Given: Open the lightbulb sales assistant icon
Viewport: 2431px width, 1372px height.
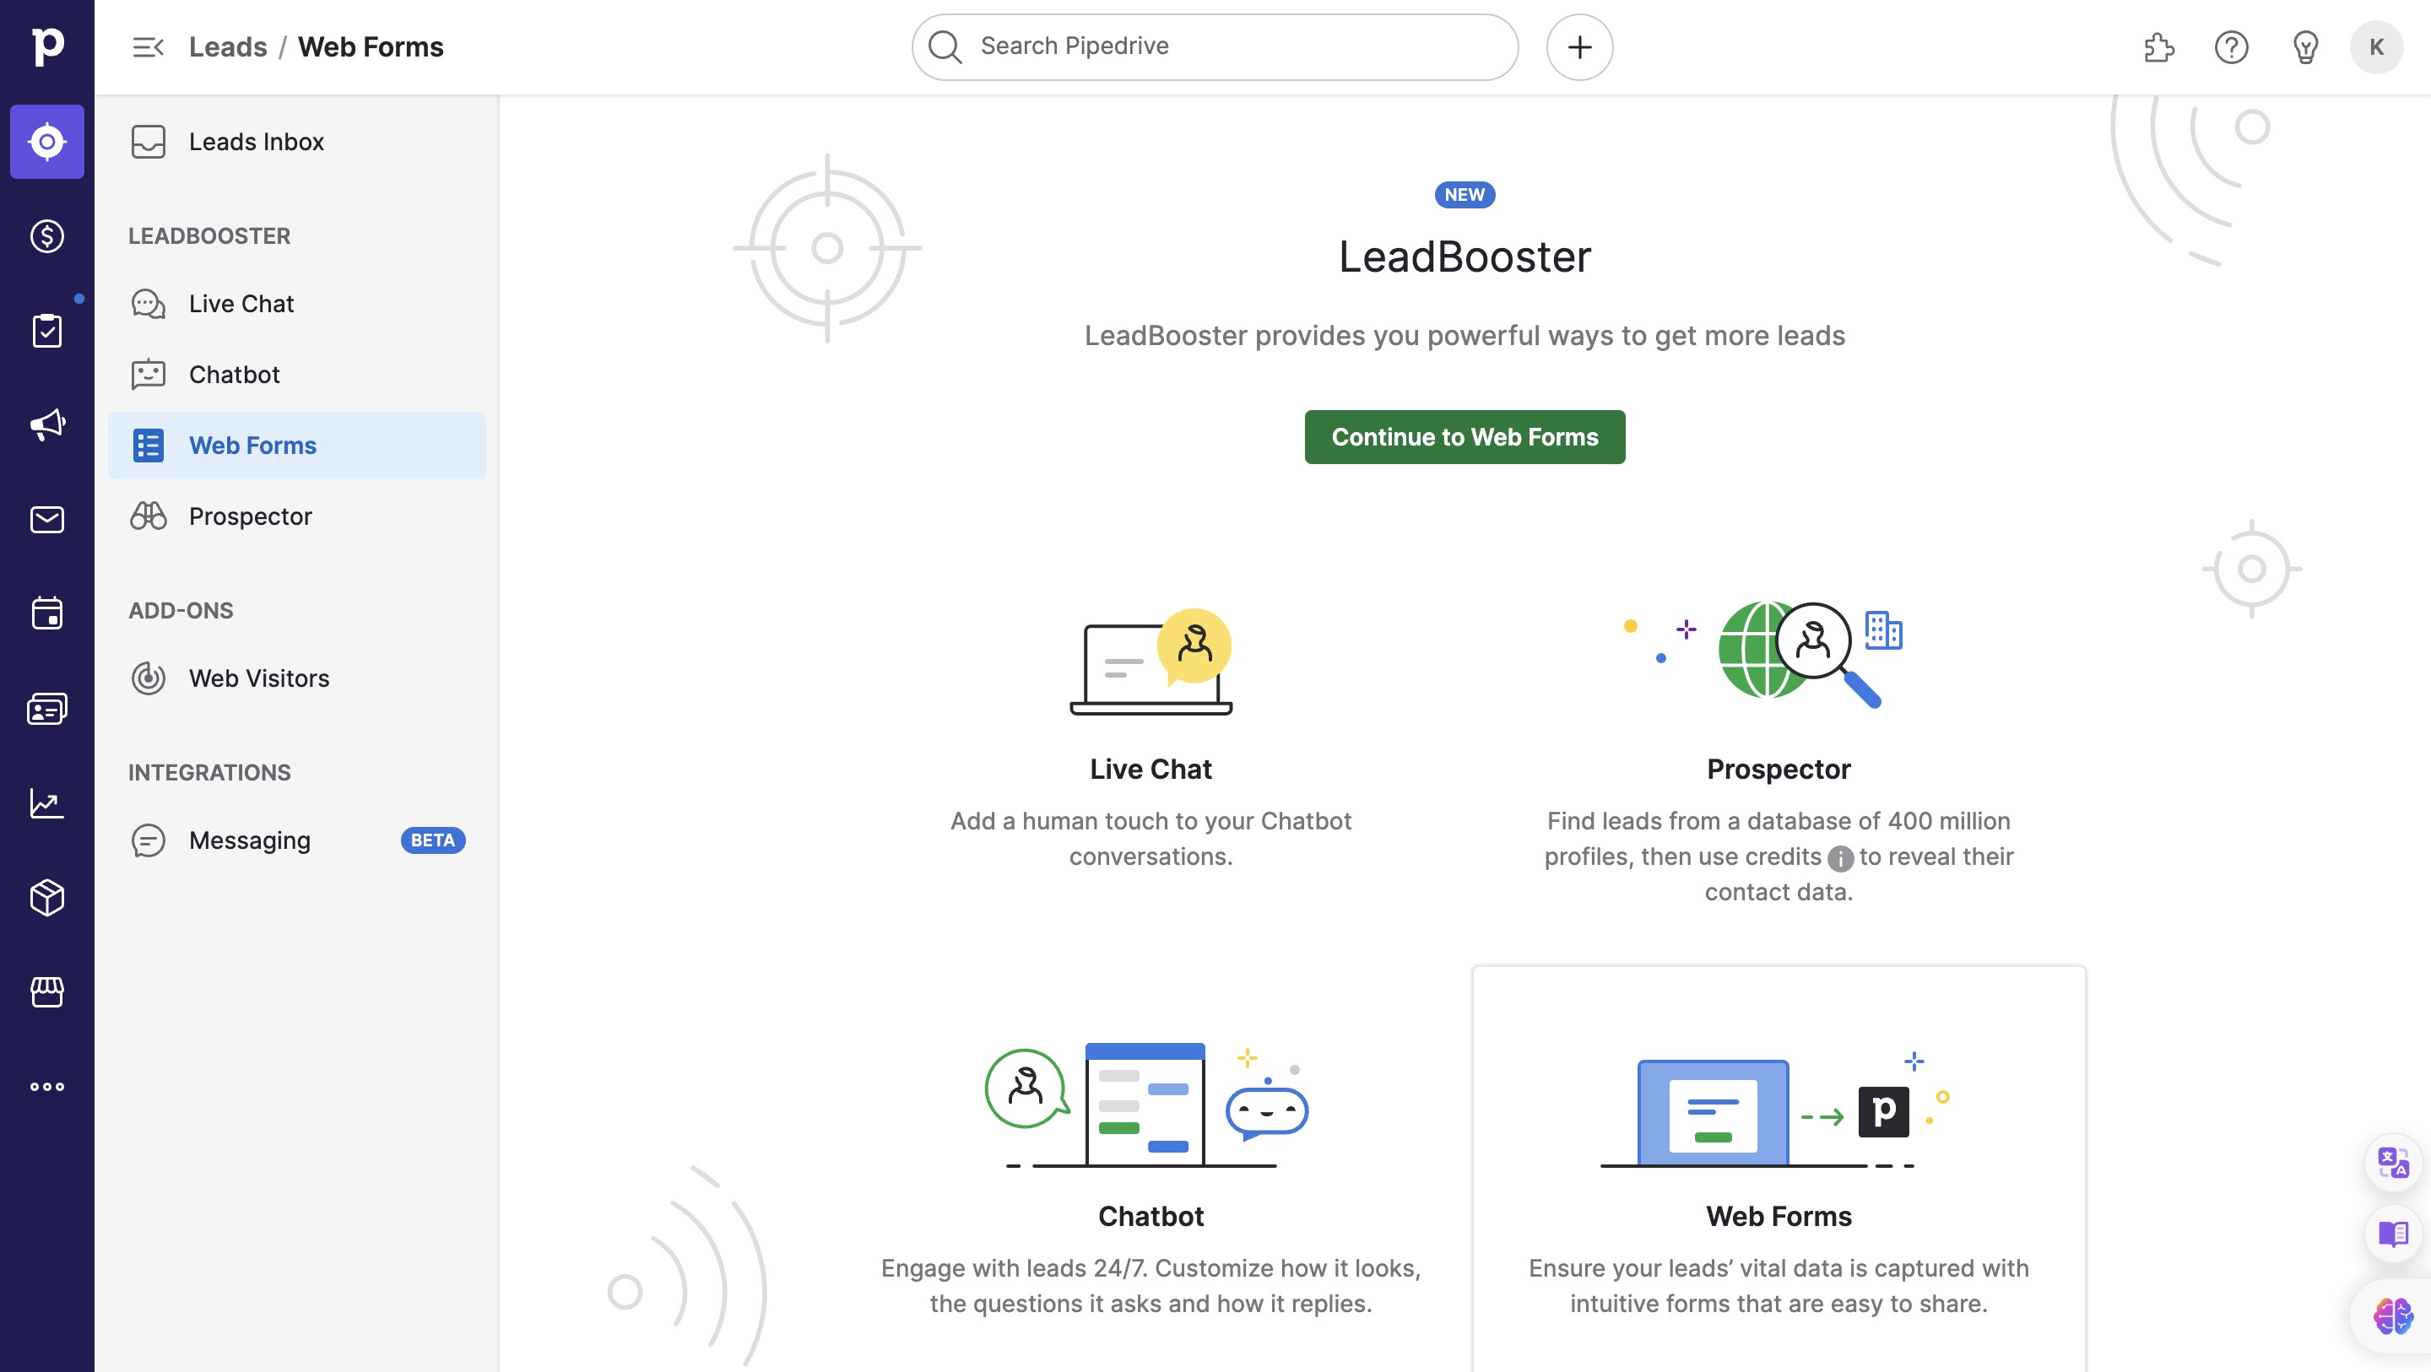Looking at the screenshot, I should click(2305, 47).
